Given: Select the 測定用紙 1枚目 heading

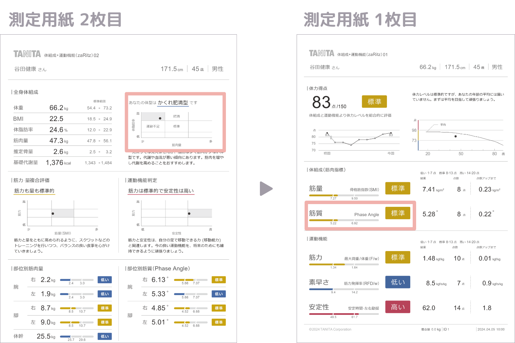Looking at the screenshot, I should (x=359, y=20).
